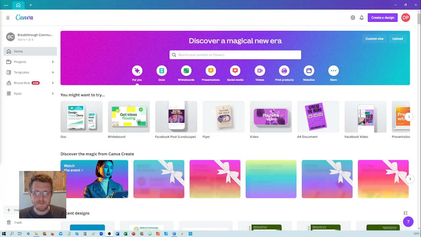Select the Print products category icon
Viewport: 421px width, 237px height.
[x=284, y=70]
